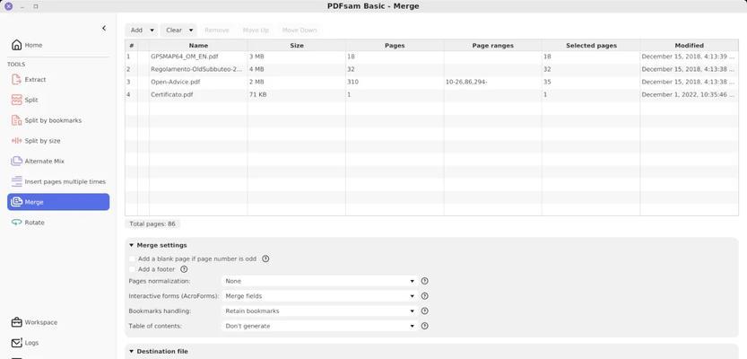This screenshot has width=747, height=359.
Task: Sort by the Name column header
Action: point(198,45)
